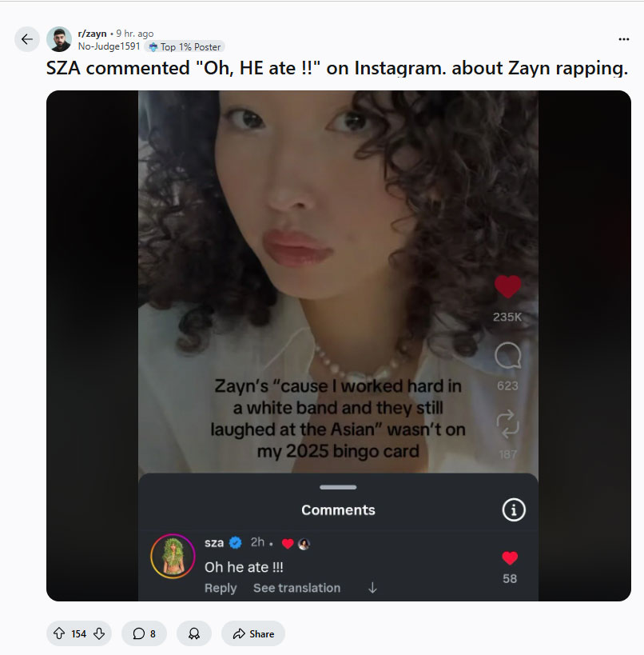
Task: Open the 8 comments button
Action: [144, 633]
